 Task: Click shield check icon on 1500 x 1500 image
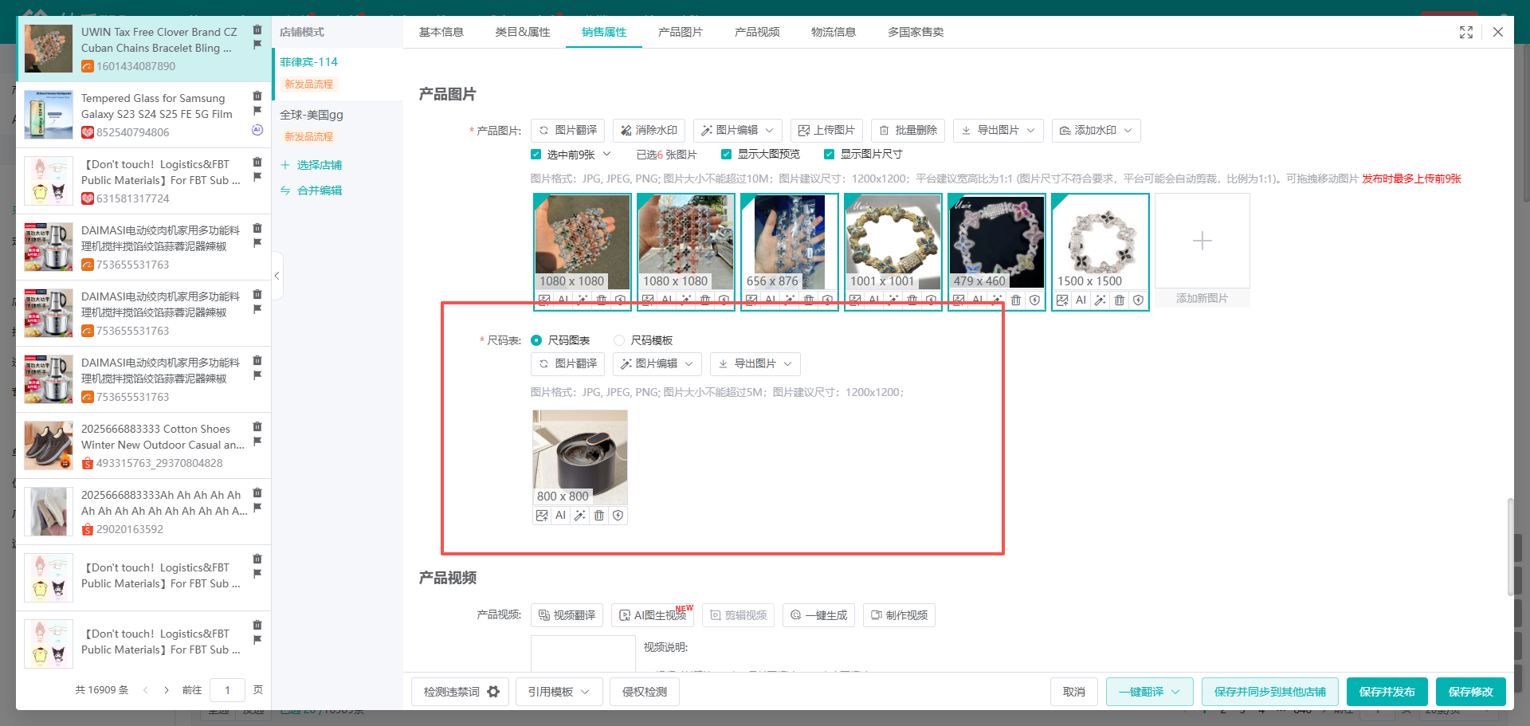pyautogui.click(x=1138, y=300)
